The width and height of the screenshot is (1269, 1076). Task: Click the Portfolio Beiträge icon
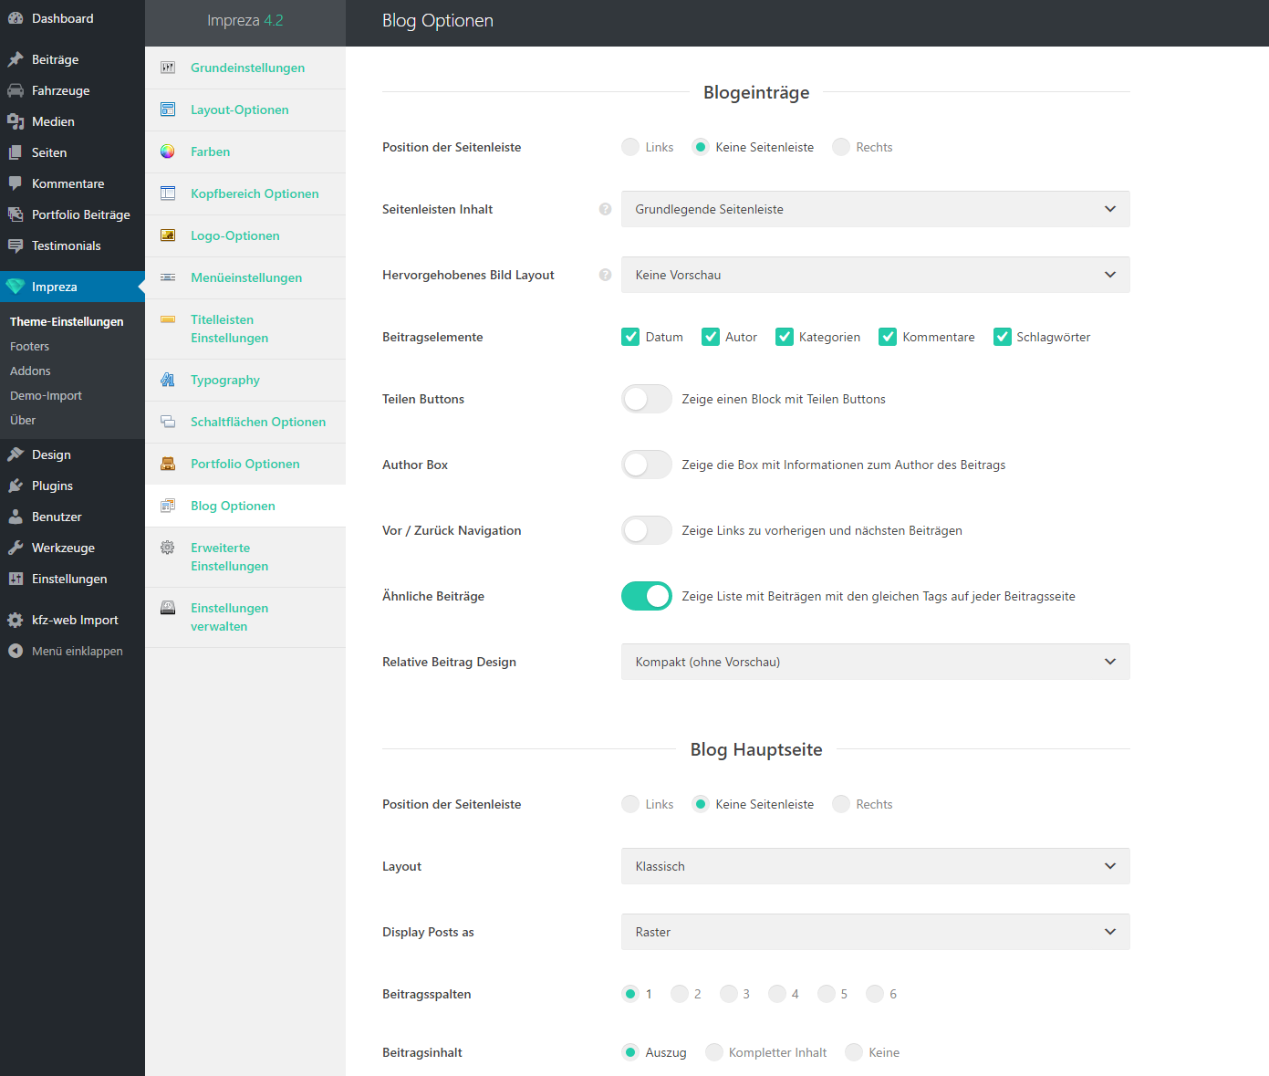(x=16, y=214)
